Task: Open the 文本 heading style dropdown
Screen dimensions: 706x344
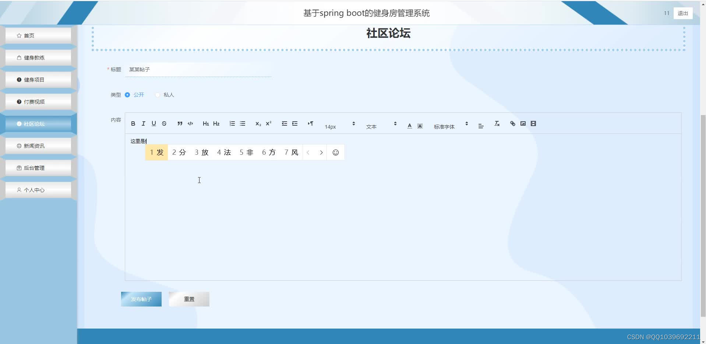Action: (x=381, y=126)
